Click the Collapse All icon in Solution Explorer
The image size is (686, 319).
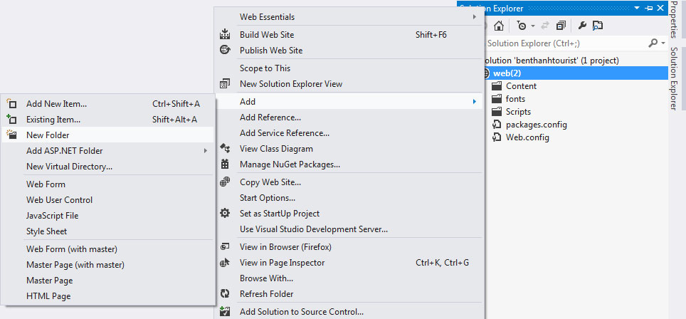pos(561,26)
